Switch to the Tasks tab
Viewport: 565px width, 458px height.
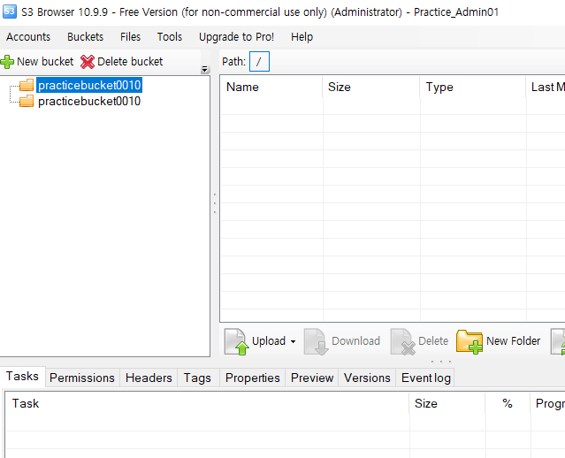point(22,376)
